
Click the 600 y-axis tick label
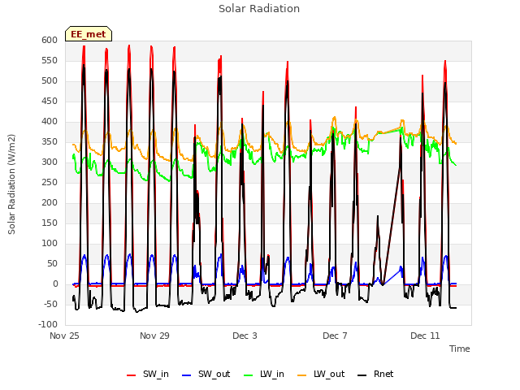[50, 41]
